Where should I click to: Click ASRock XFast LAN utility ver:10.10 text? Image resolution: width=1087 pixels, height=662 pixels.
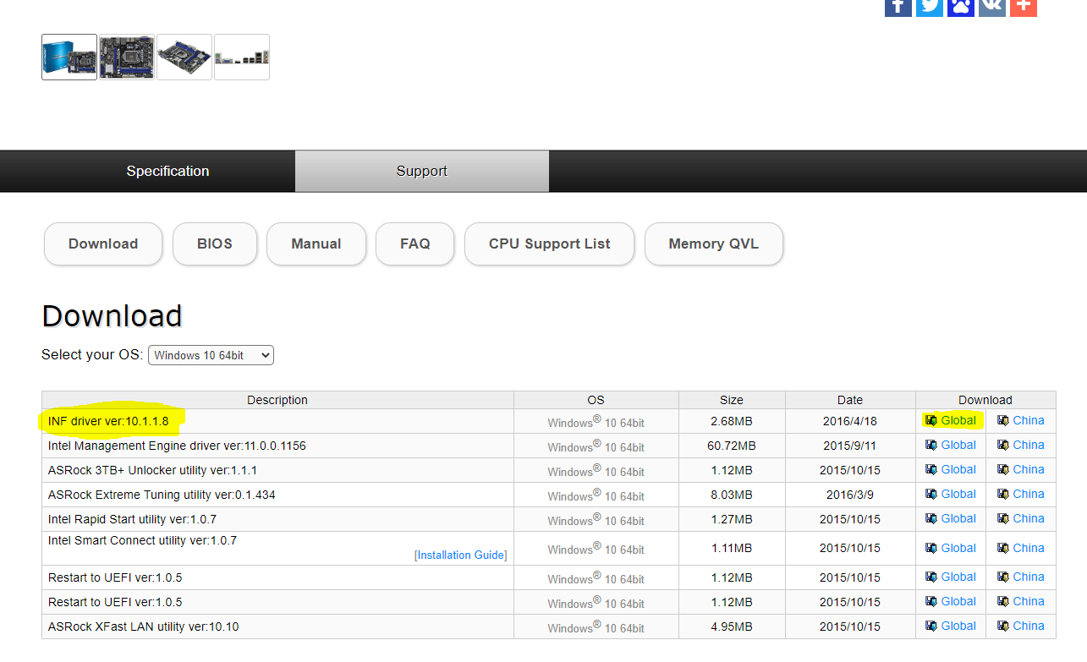(x=144, y=626)
